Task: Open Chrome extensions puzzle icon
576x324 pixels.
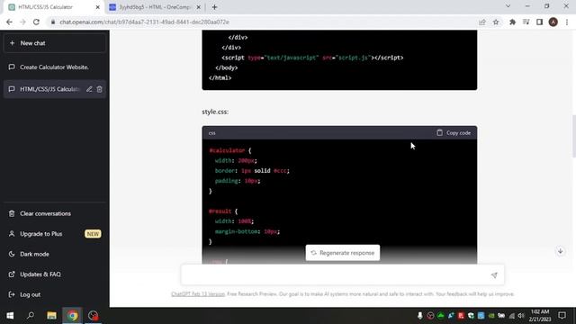Action: (x=512, y=22)
